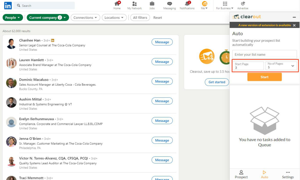Click the search magnifier icon
Screen dimensions: 300x180
pyautogui.click(x=18, y=6)
